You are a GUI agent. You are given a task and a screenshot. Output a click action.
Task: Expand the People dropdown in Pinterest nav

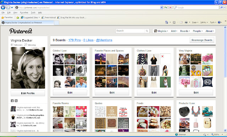pyautogui.click(x=198, y=31)
